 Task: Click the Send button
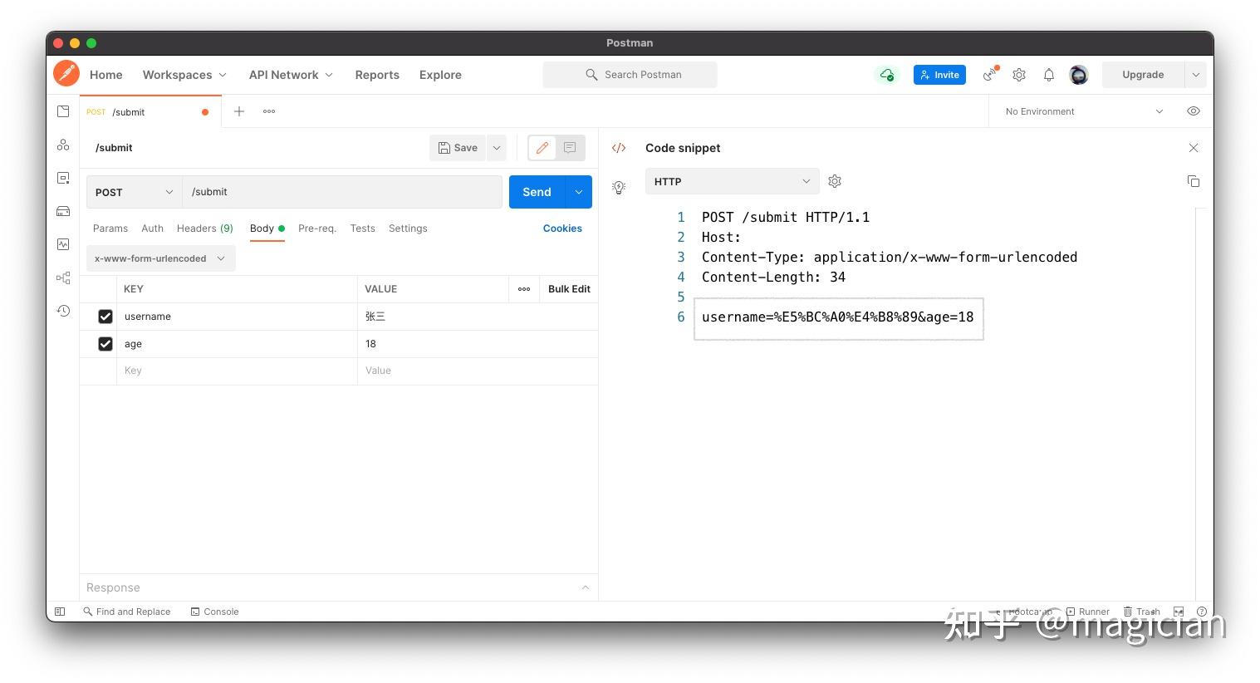click(536, 192)
